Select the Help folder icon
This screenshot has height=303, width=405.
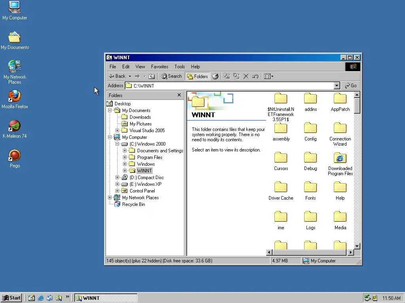pos(340,187)
